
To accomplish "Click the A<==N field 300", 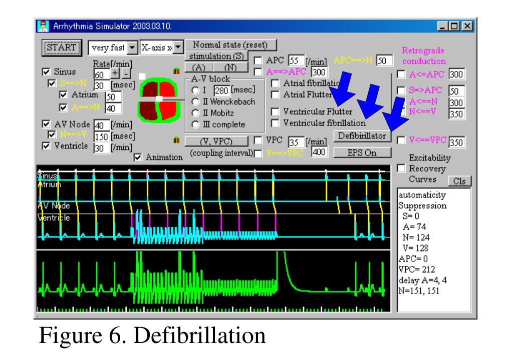I will point(456,103).
